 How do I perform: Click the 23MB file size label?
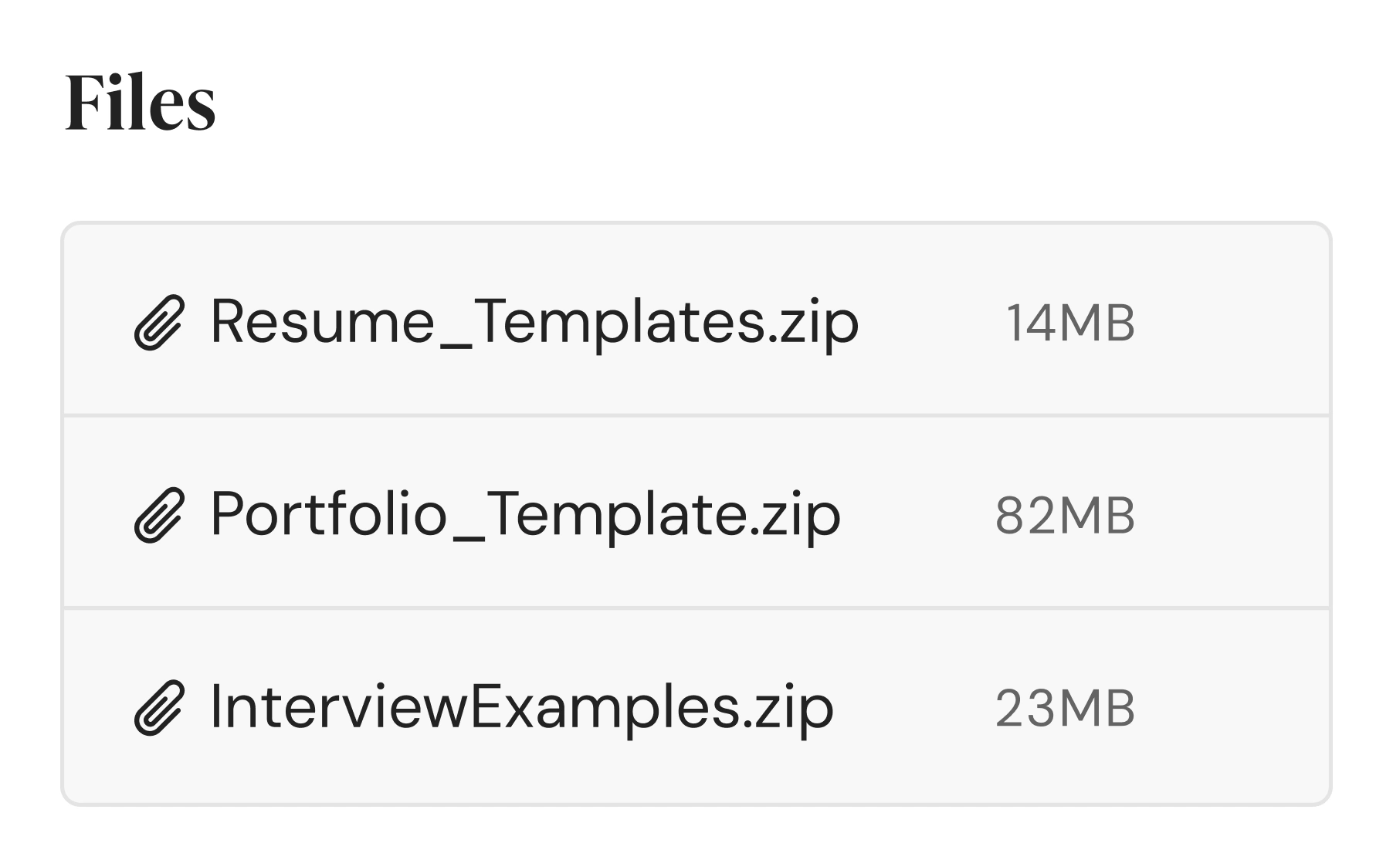[x=1065, y=708]
